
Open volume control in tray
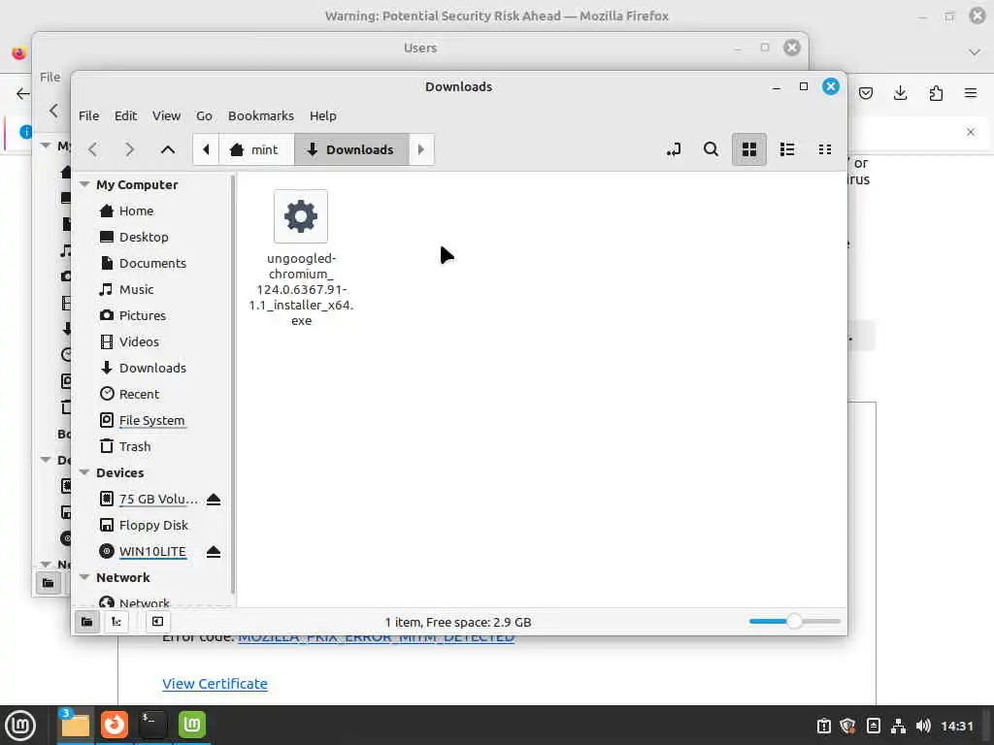[924, 726]
